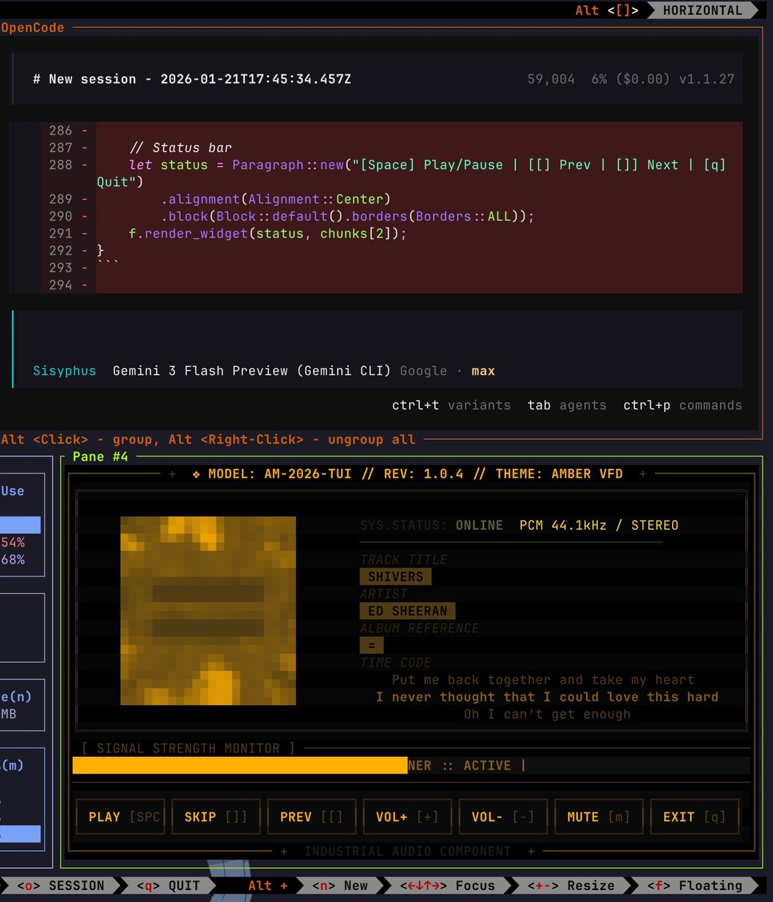
Task: Click the PREV [[] button
Action: click(311, 817)
